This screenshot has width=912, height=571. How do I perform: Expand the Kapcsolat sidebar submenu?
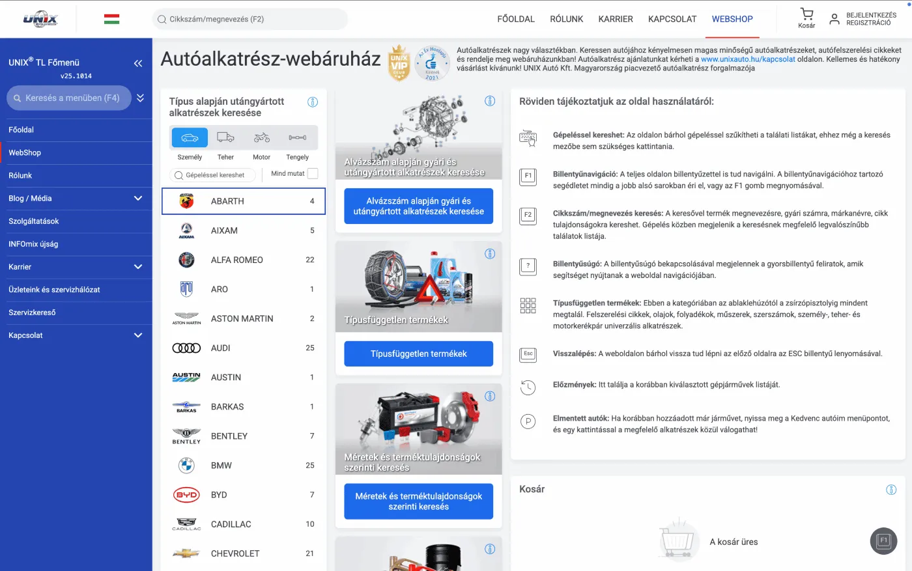pos(138,335)
